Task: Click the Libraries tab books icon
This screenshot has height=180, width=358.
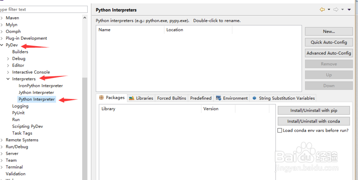Action: pyautogui.click(x=131, y=98)
